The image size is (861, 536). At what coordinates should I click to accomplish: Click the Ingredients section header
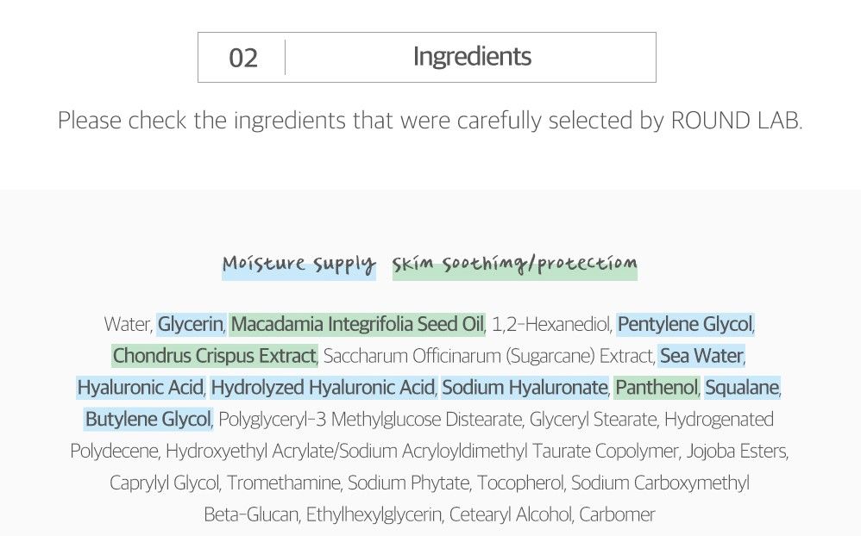pyautogui.click(x=472, y=57)
